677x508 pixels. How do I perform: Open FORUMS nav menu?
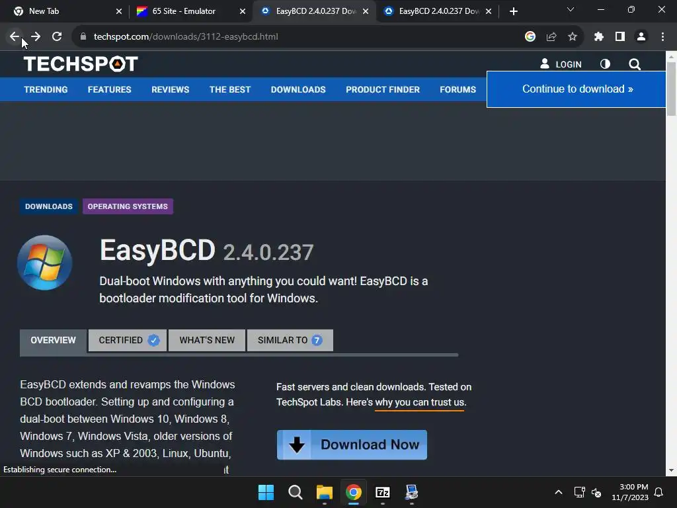(x=458, y=89)
